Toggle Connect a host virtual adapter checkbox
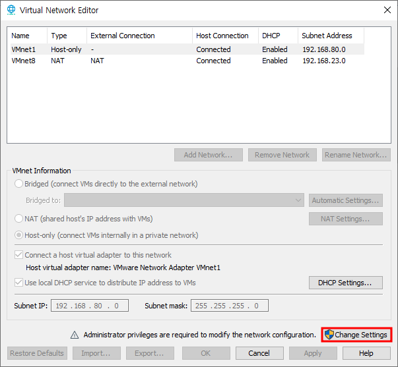 click(18, 255)
